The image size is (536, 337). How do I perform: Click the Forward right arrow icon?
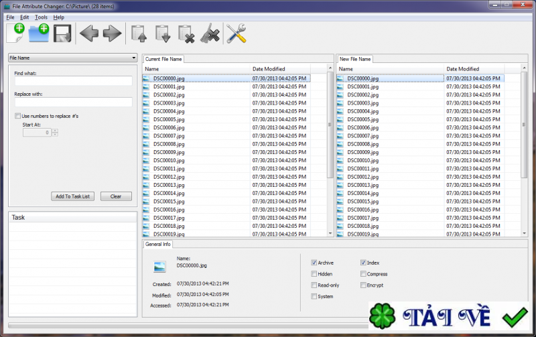[112, 33]
